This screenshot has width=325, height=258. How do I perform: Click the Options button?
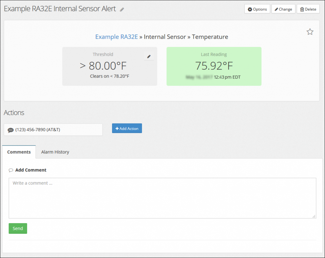coord(257,9)
